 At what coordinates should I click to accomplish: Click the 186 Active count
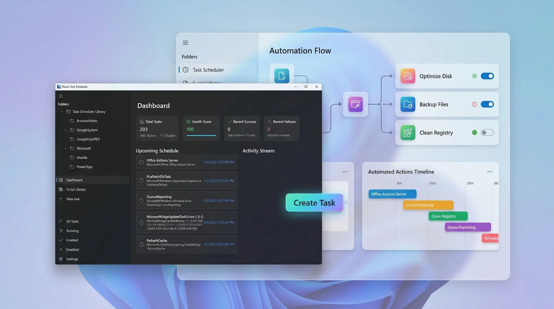click(x=148, y=136)
